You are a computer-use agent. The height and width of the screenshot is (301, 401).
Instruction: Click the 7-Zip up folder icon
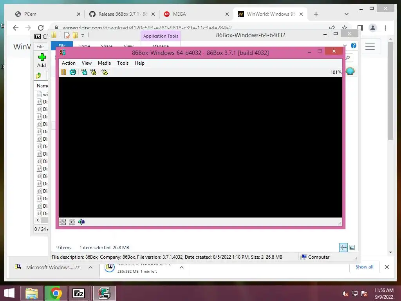(39, 76)
